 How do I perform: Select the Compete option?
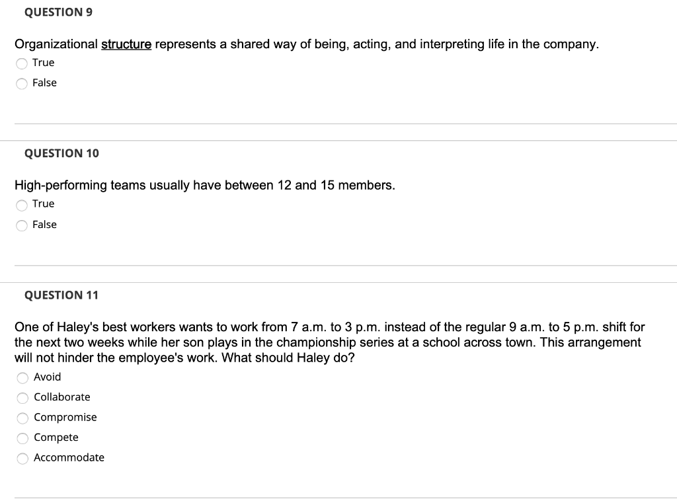pos(22,438)
